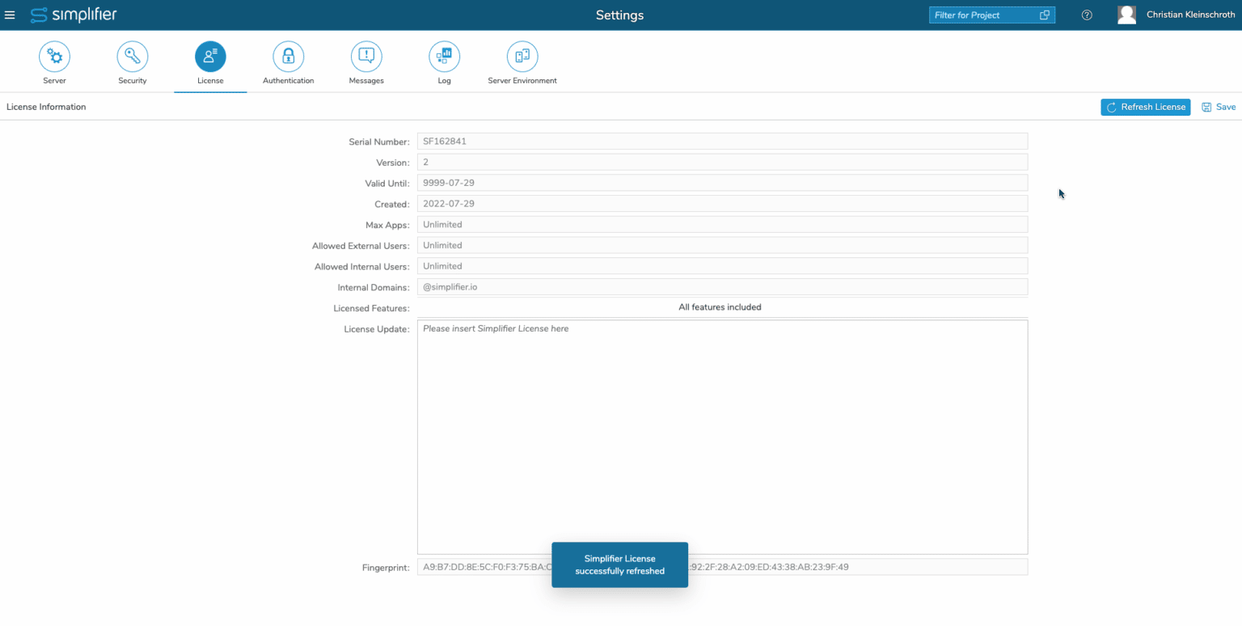Image resolution: width=1242 pixels, height=626 pixels.
Task: Open the Server settings section
Action: coord(54,63)
